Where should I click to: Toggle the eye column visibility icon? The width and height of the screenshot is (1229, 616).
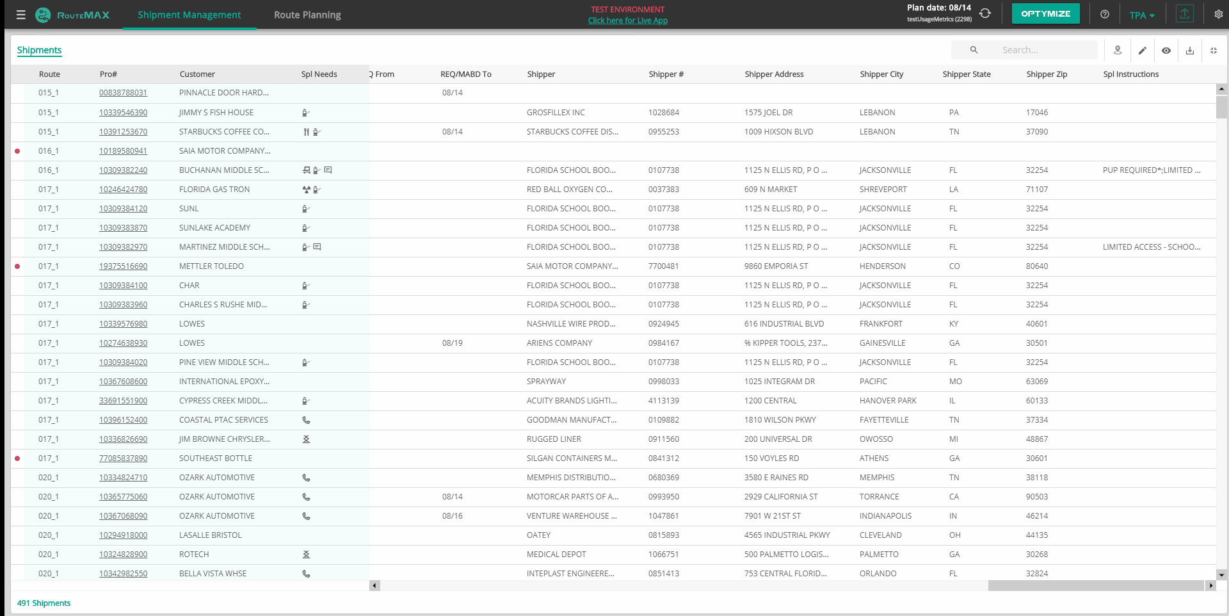point(1166,50)
